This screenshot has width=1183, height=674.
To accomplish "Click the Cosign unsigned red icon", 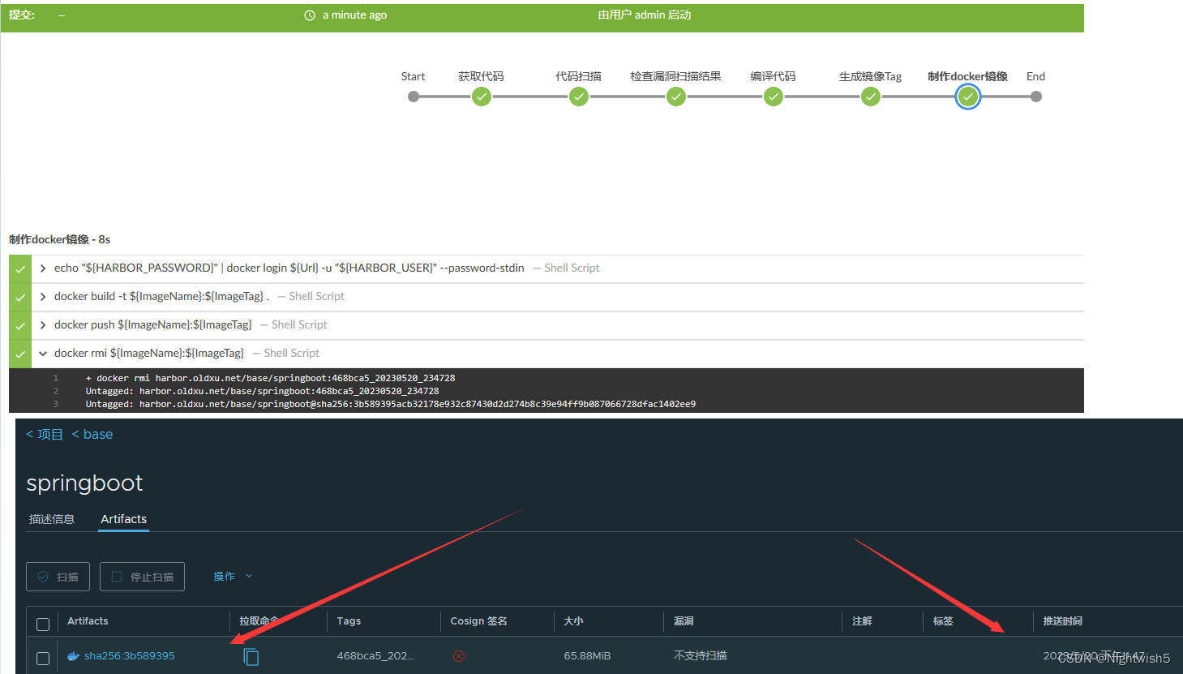I will tap(459, 656).
